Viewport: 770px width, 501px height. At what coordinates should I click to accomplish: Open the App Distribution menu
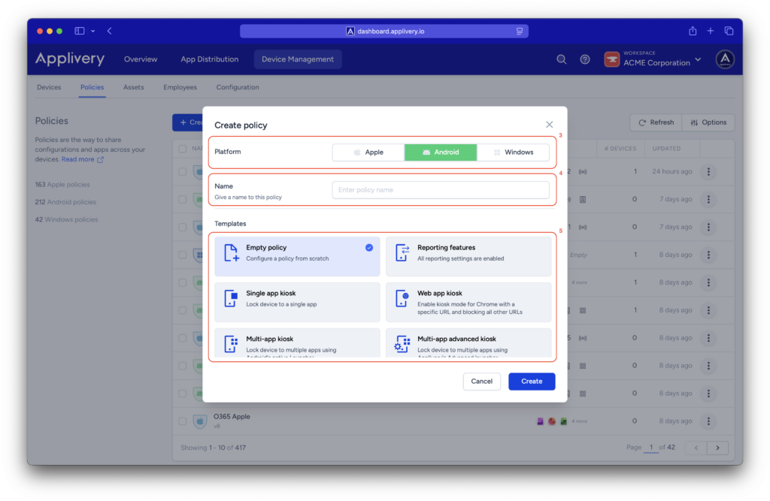coord(209,59)
